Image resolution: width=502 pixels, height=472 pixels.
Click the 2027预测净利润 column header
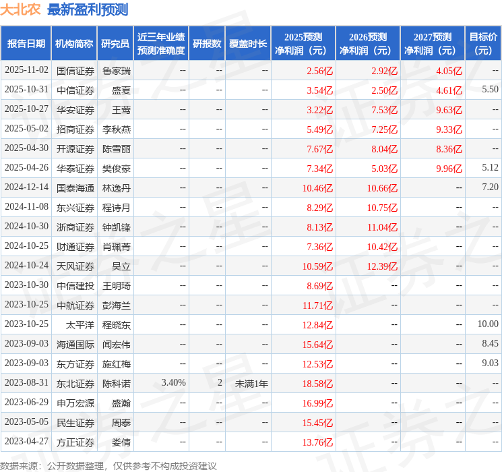pos(433,44)
